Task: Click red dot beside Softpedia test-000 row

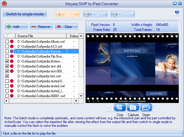Action: click(x=12, y=71)
